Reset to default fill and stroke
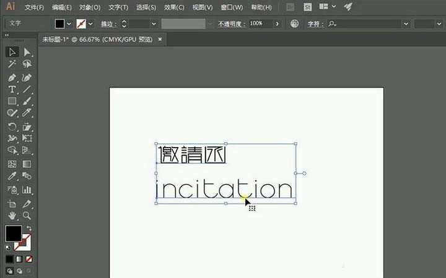Screen dimensions: 446x278 point(7,247)
